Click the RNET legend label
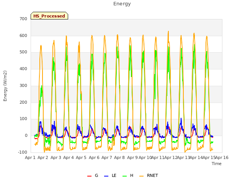245x183 pixels. point(152,175)
